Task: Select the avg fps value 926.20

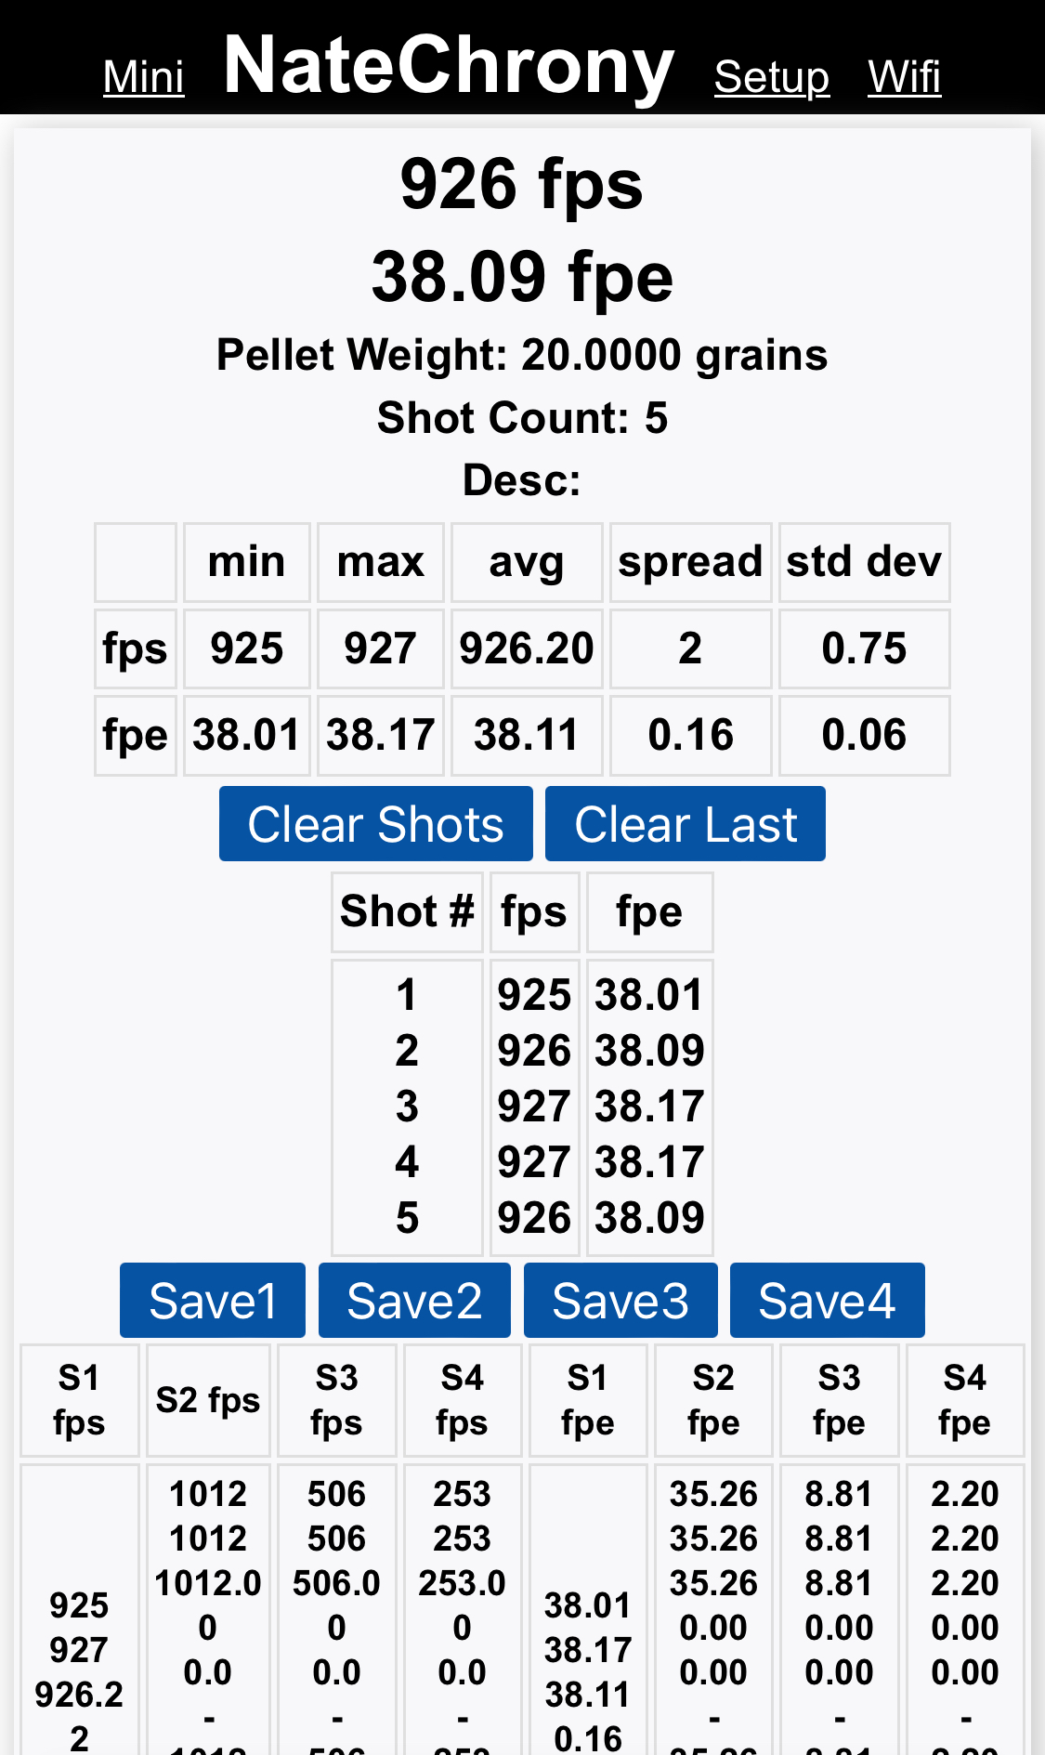Action: pyautogui.click(x=527, y=648)
